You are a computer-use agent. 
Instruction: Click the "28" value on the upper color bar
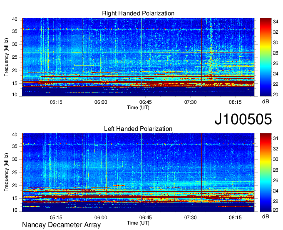click(x=276, y=53)
